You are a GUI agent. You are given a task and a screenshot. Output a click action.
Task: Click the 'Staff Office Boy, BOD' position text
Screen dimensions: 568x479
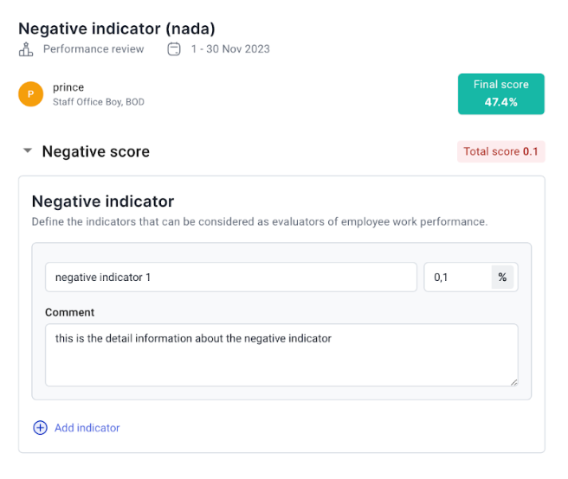pos(98,102)
